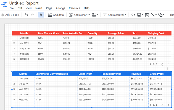Sort by Tax column header
The height and width of the screenshot is (110, 174).
(x=135, y=33)
